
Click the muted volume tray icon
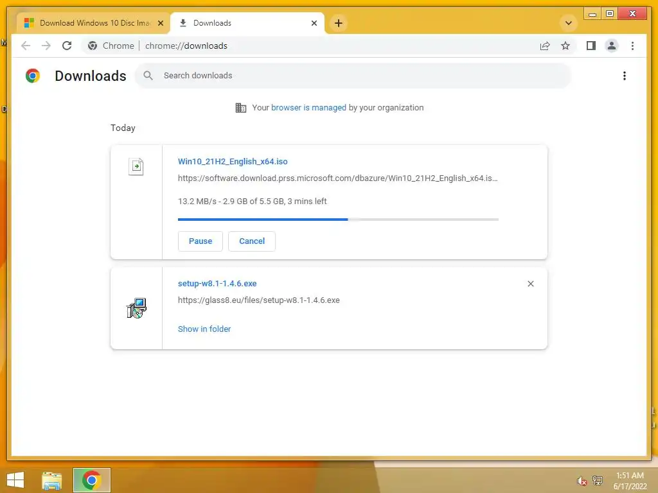coord(582,480)
